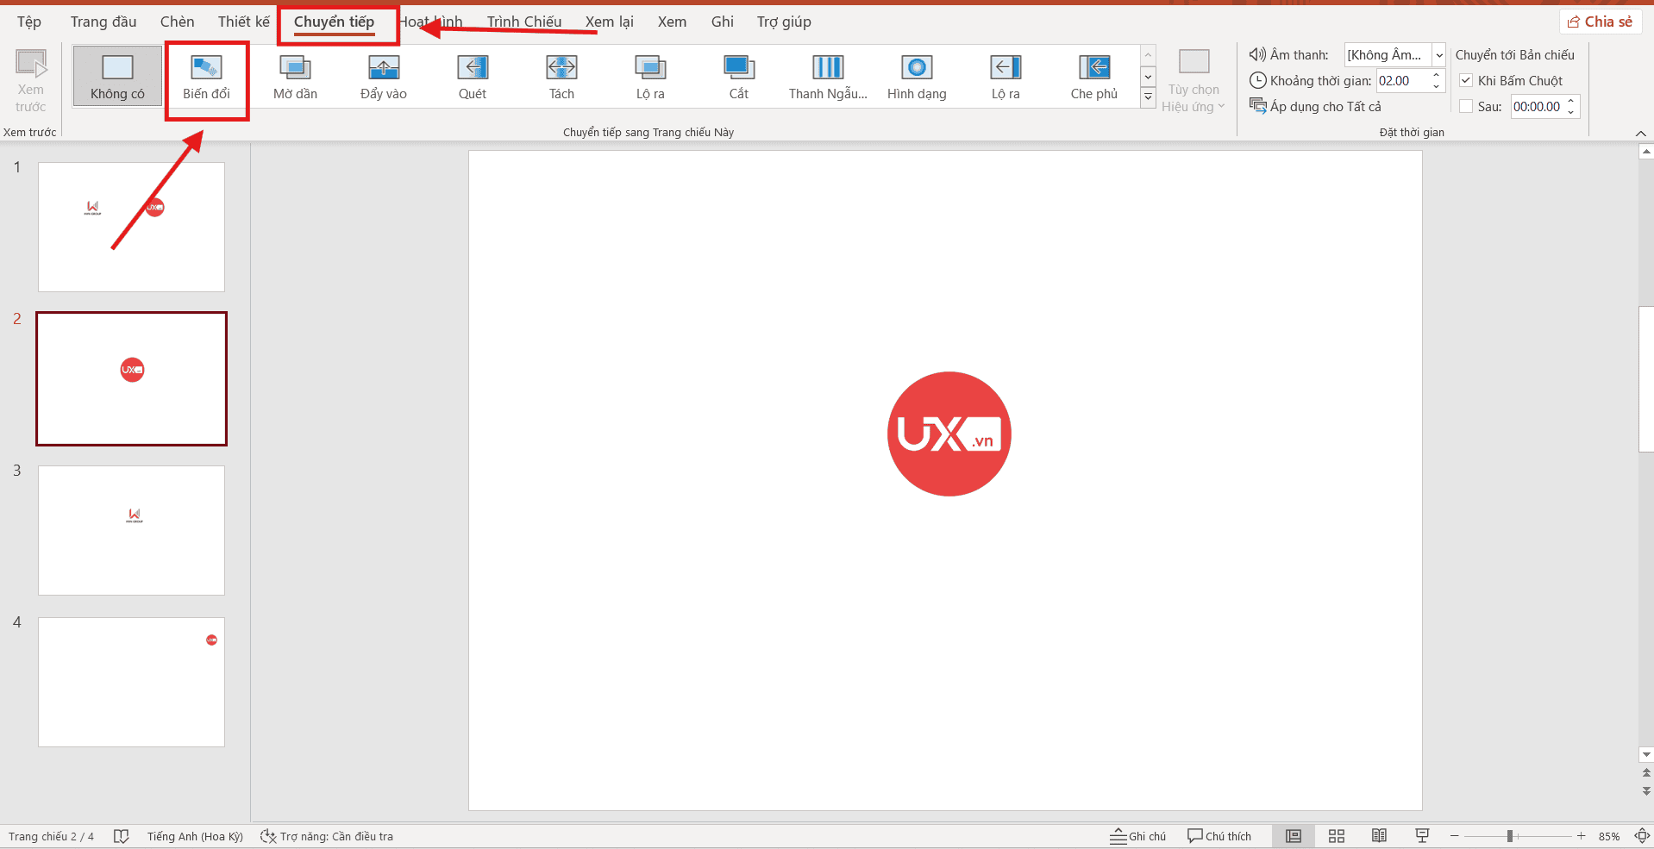Select the Không có transition option
This screenshot has width=1654, height=849.
coord(116,76)
